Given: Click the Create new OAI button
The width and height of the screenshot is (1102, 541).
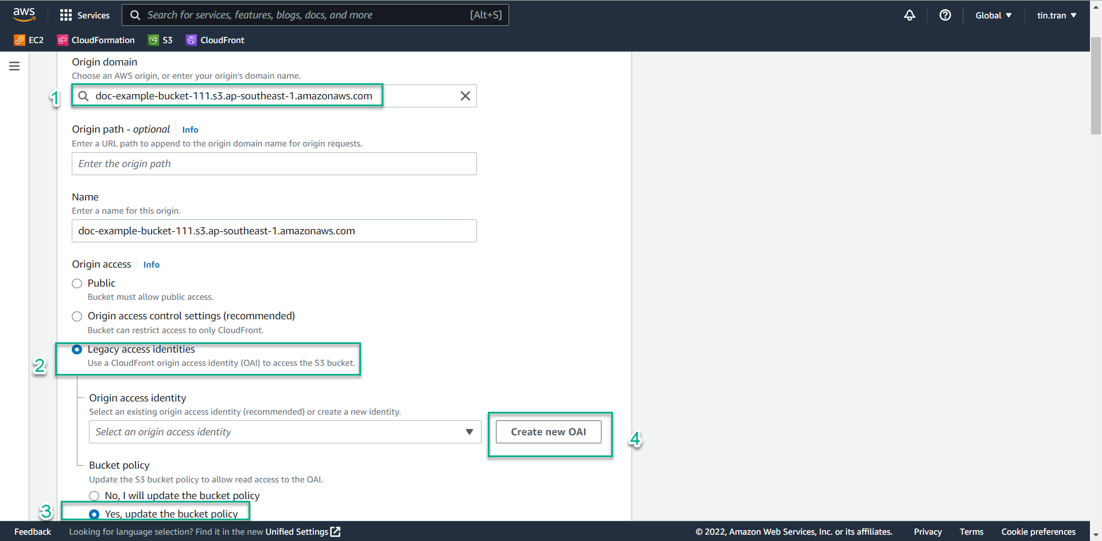Looking at the screenshot, I should [x=548, y=432].
